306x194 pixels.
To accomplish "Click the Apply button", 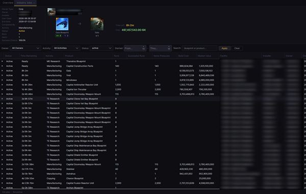I will (x=224, y=48).
